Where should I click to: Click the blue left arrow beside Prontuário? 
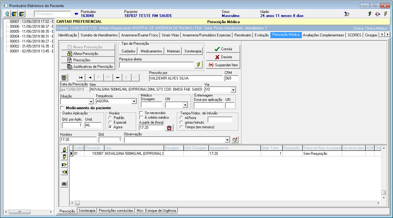(76, 14)
